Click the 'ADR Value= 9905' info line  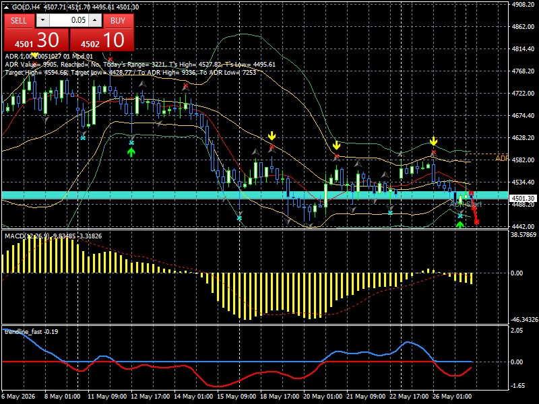(140, 64)
